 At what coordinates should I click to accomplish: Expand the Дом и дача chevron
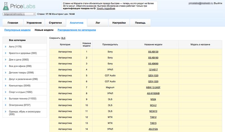(x=6, y=60)
